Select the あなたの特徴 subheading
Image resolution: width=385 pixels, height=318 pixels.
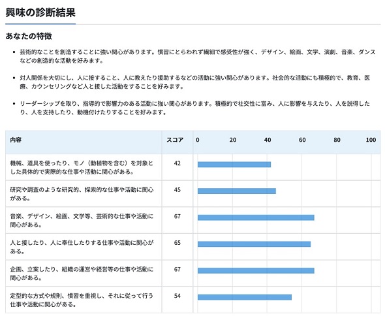point(29,36)
